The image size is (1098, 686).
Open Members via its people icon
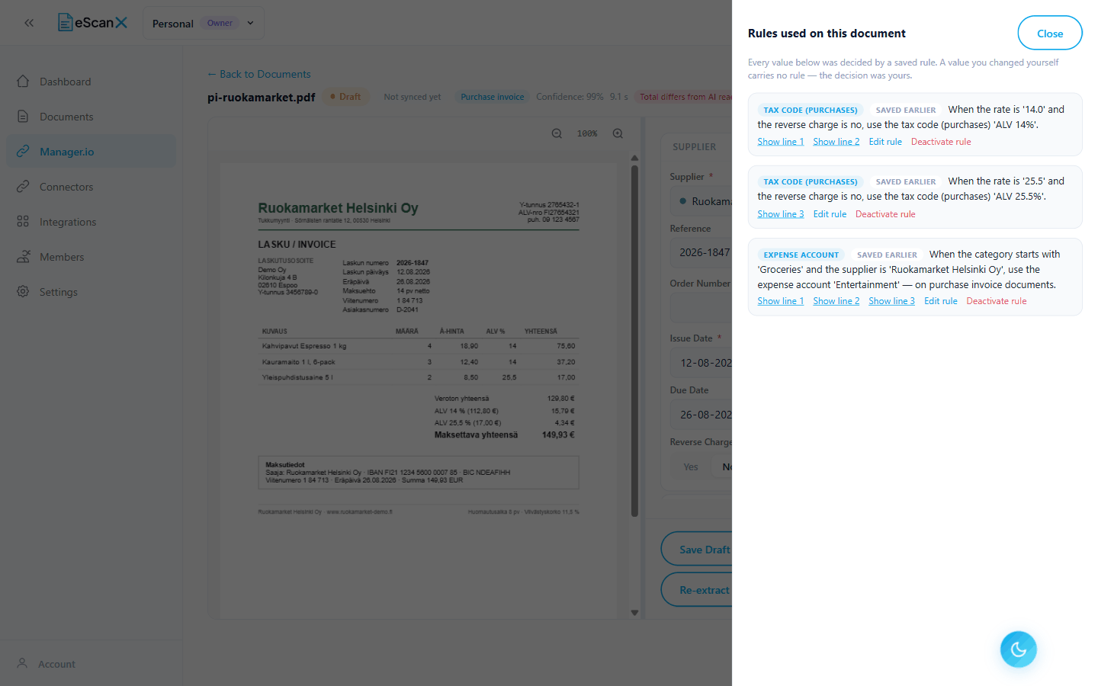23,257
